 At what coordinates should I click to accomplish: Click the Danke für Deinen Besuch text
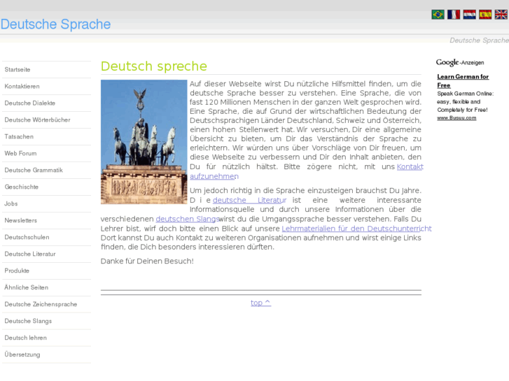click(x=147, y=261)
